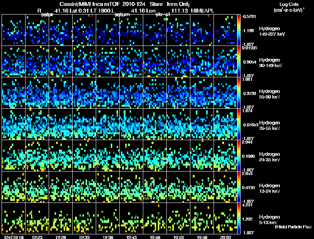The image size is (314, 239).
Task: Click the 'Cassini/MIMI Inca mTOF' title text
Action: (x=89, y=4)
